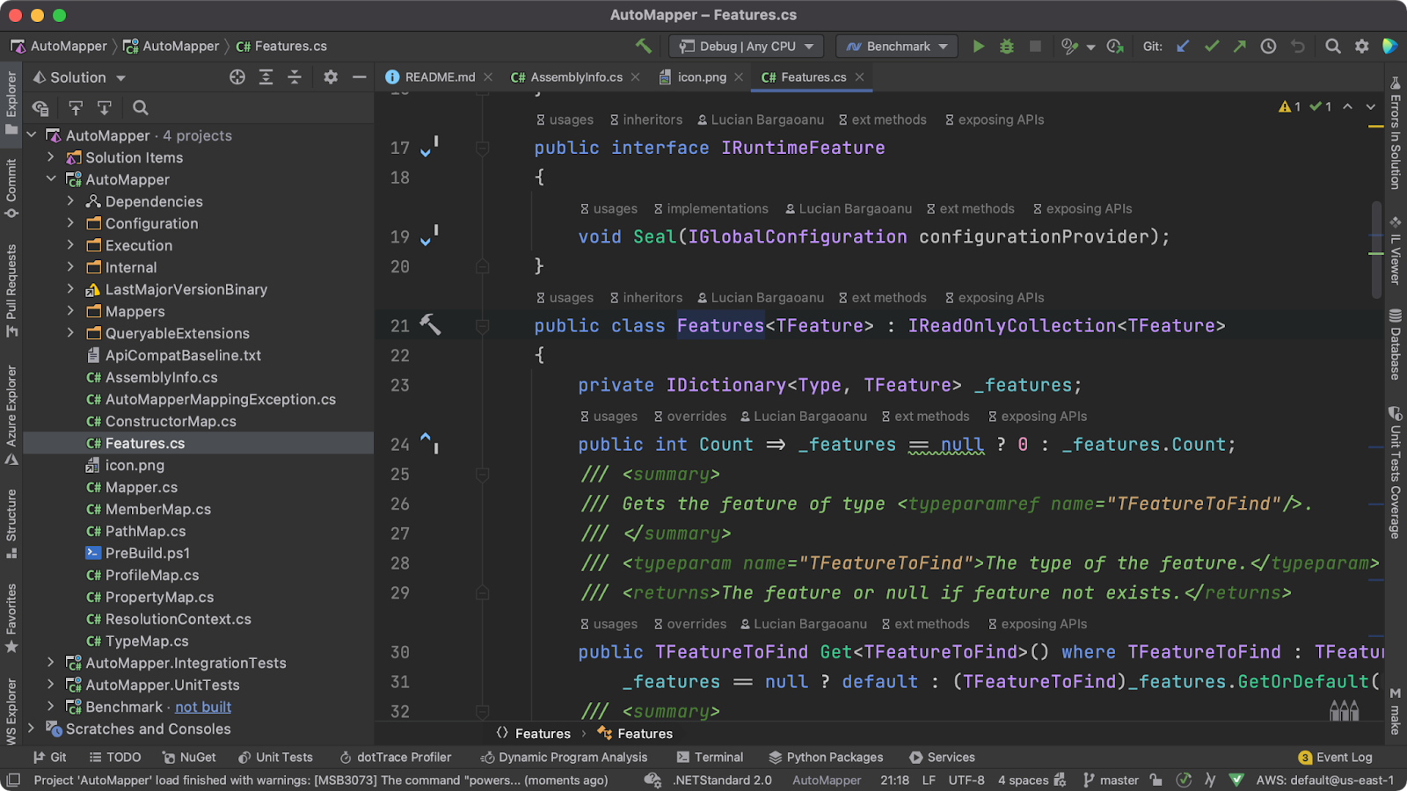Open the Errors In Solution side panel
This screenshot has height=791, width=1407.
click(1395, 132)
